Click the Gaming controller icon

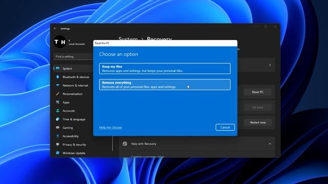point(58,127)
